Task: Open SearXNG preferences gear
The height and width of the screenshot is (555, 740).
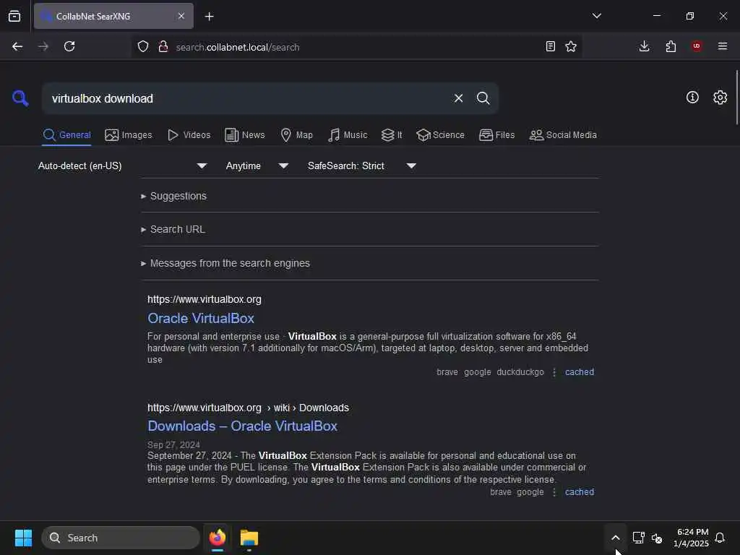Action: [x=720, y=98]
